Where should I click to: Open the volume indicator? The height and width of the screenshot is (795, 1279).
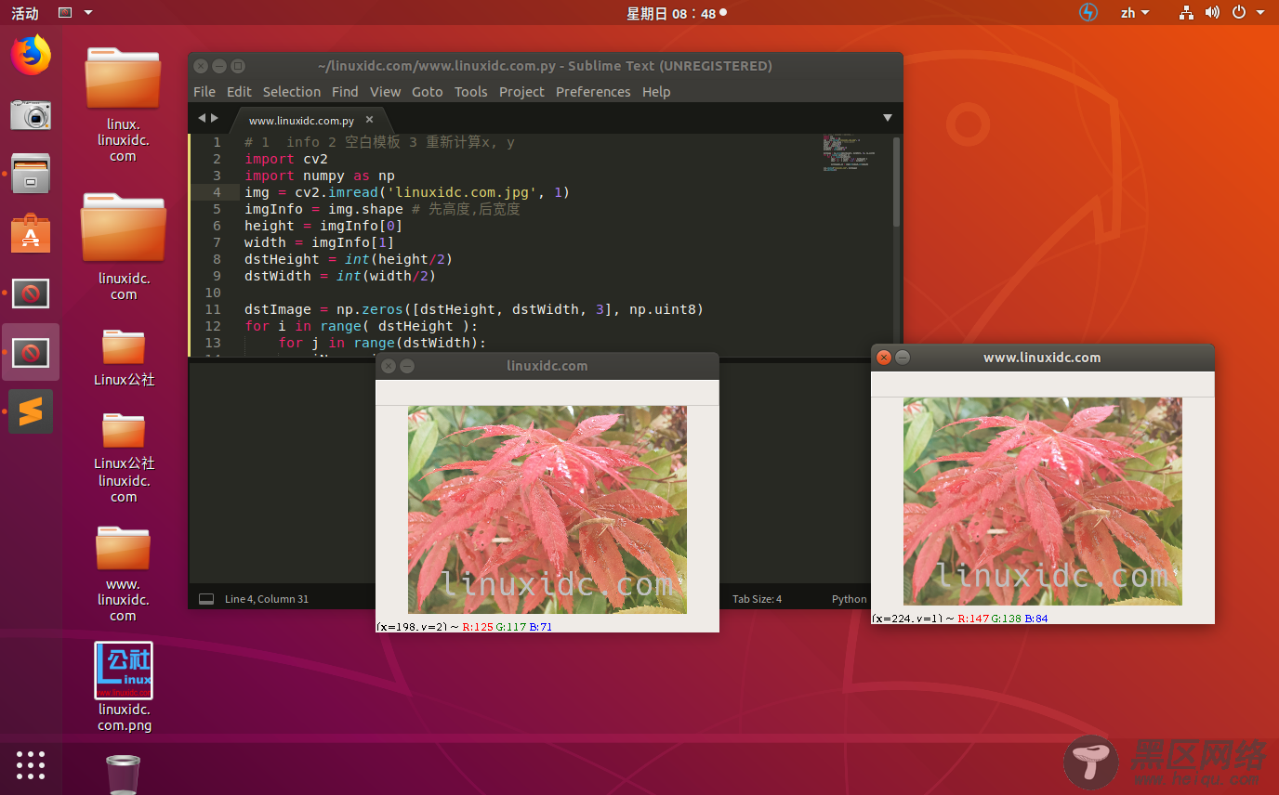coord(1212,13)
